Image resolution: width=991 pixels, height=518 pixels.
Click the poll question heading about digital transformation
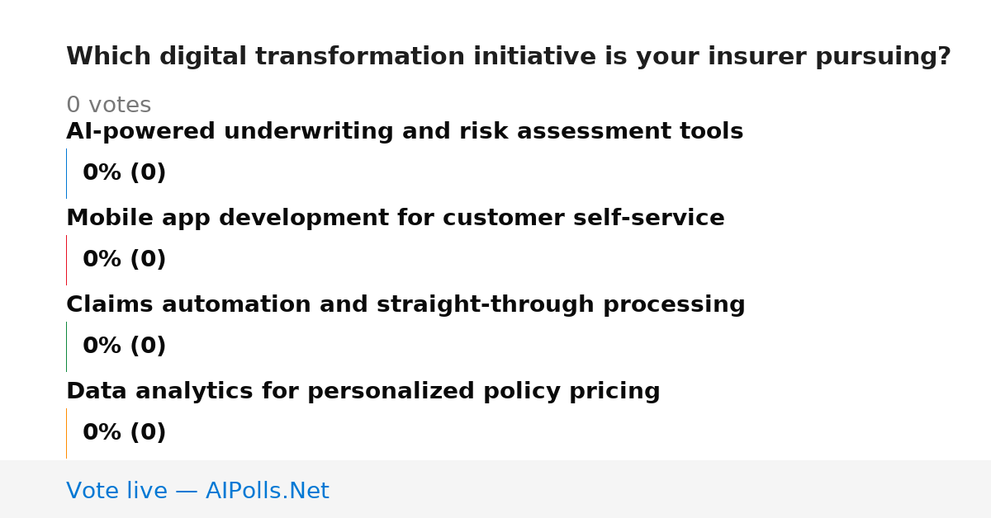[509, 57]
